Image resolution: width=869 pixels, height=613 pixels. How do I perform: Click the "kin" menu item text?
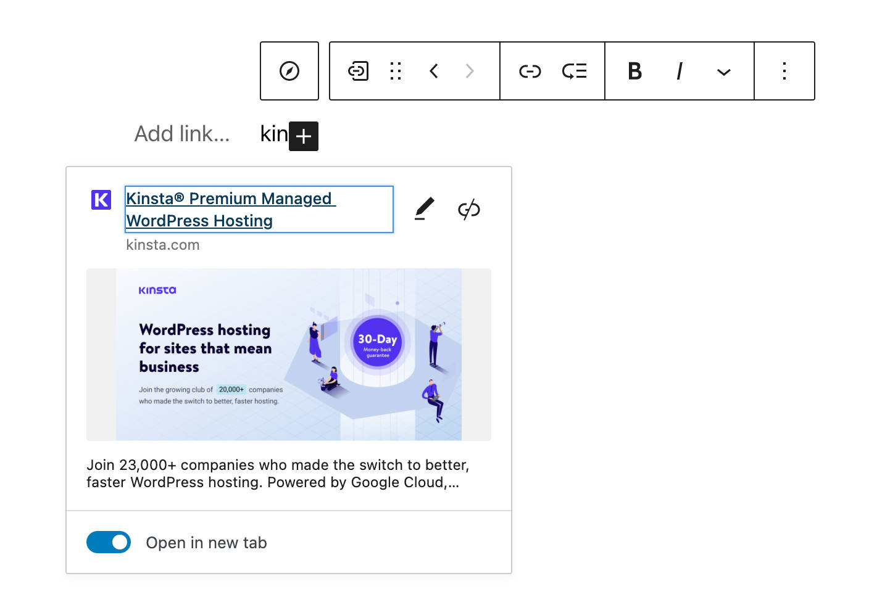pyautogui.click(x=273, y=134)
